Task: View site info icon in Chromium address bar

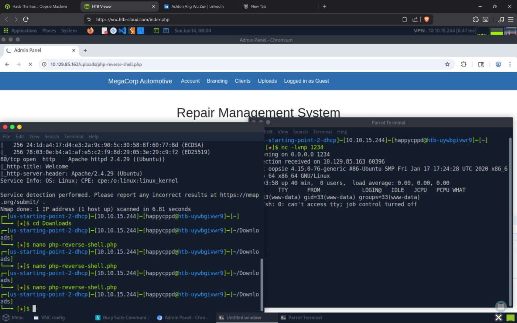Action: tap(44, 64)
